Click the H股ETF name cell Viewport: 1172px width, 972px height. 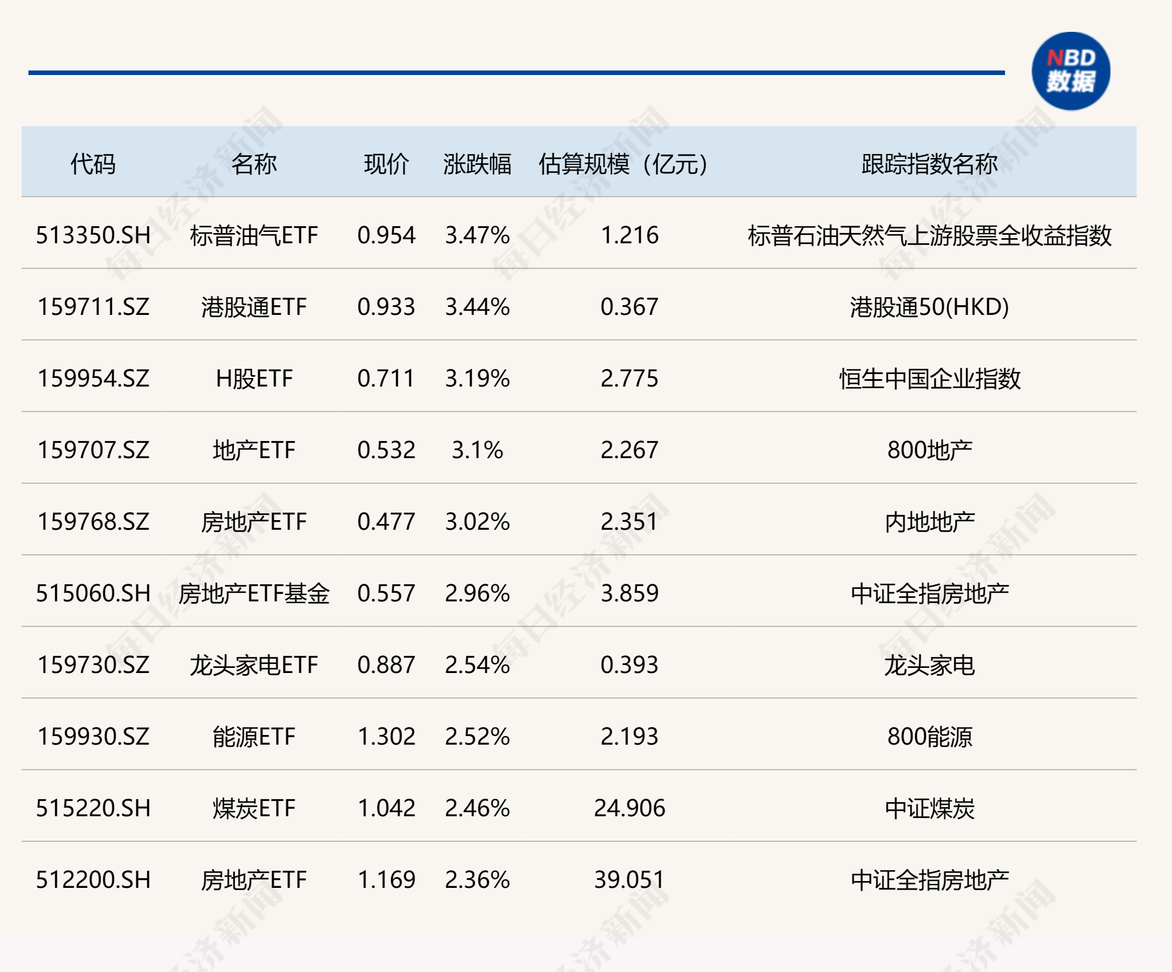click(x=254, y=379)
